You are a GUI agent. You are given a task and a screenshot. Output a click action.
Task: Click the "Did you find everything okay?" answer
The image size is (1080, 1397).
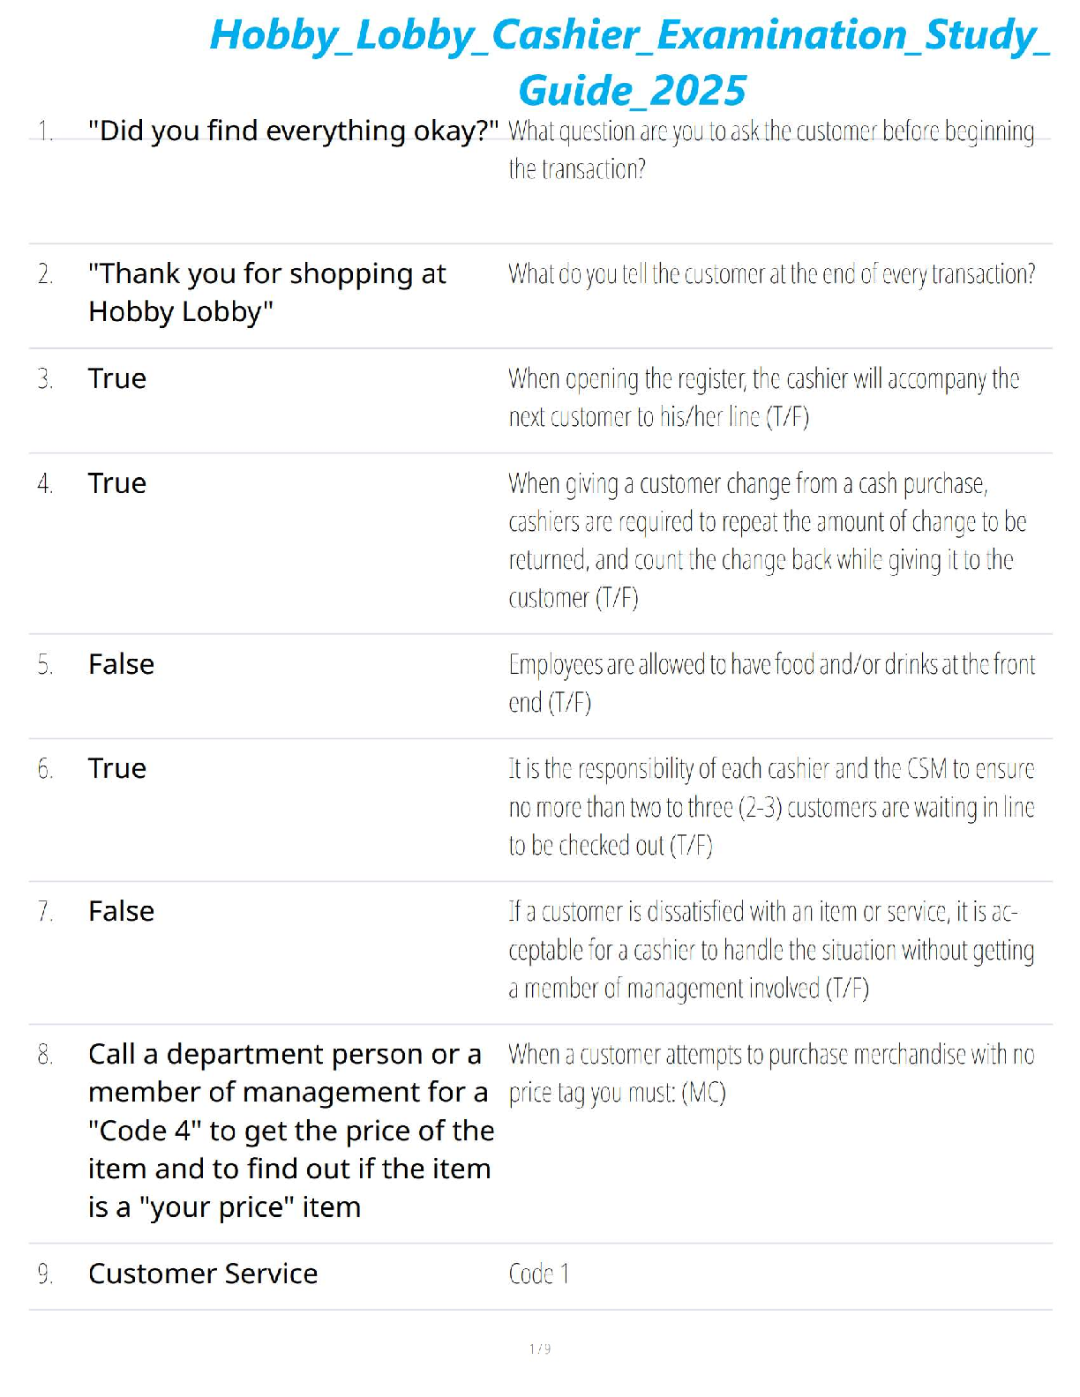293,131
